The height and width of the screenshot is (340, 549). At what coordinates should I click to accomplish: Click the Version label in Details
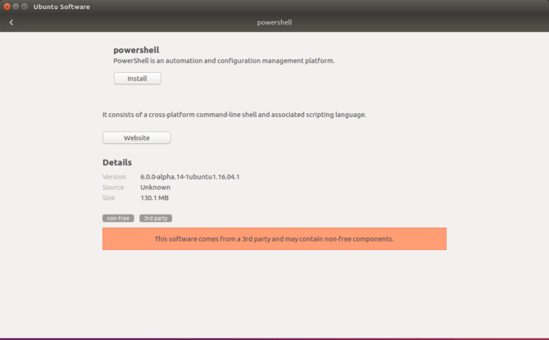pyautogui.click(x=115, y=177)
